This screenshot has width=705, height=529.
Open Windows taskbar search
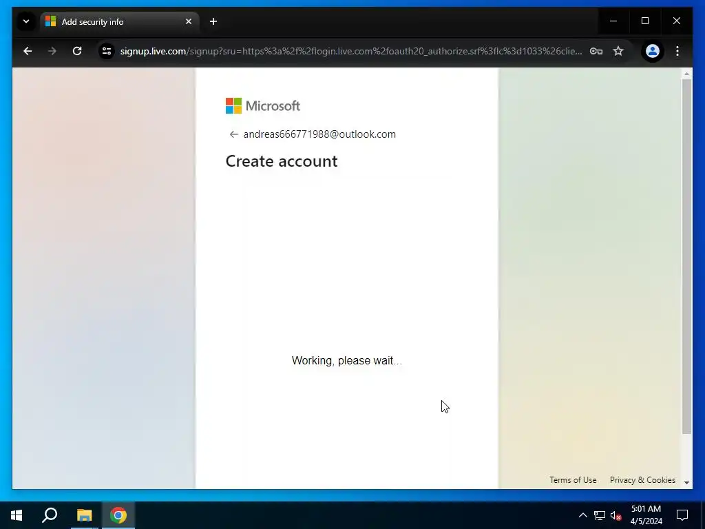50,515
